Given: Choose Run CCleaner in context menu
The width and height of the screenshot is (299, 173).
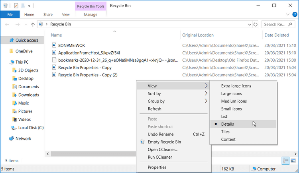Looking at the screenshot, I should 173,157.
